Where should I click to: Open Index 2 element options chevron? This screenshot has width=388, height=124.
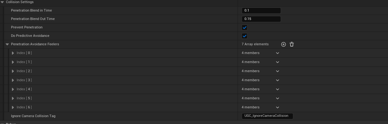pyautogui.click(x=278, y=71)
